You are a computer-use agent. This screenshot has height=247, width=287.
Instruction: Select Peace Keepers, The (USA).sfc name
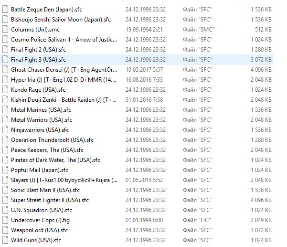(47, 150)
